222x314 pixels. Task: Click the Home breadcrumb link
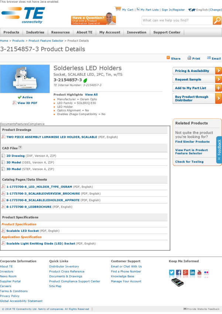(4, 41)
